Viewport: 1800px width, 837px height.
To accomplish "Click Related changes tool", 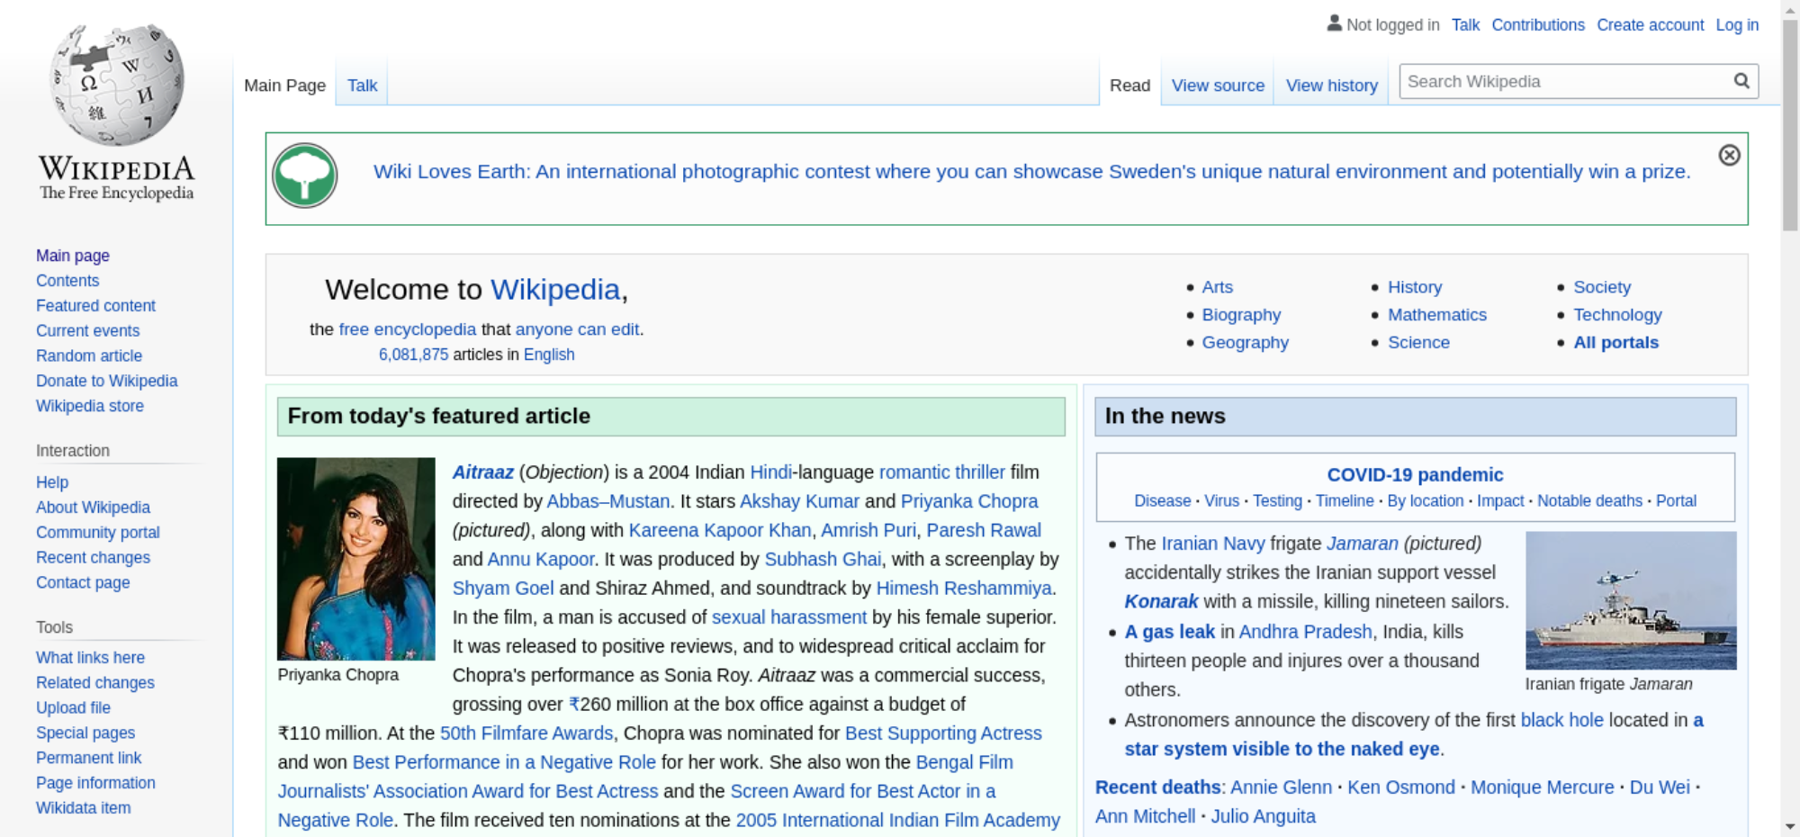I will [94, 683].
